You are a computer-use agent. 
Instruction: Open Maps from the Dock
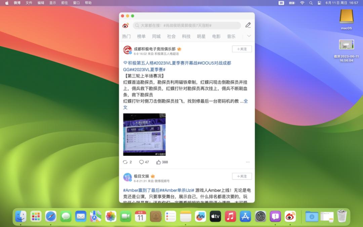[x=95, y=216]
